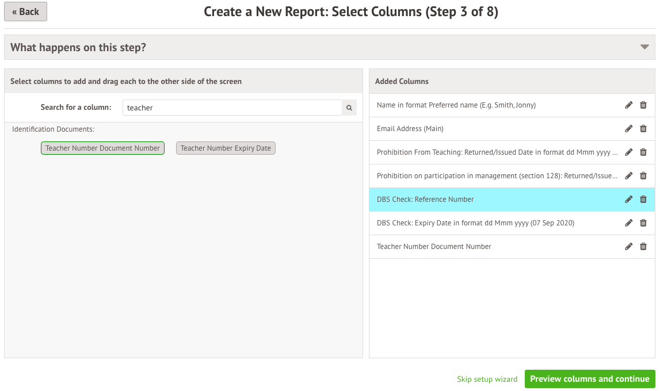
Task: Delete the Prohibition From Teaching column
Action: [643, 152]
